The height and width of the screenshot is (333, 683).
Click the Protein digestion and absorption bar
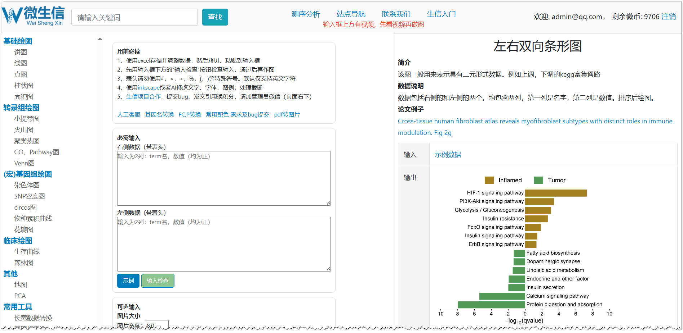tap(492, 305)
